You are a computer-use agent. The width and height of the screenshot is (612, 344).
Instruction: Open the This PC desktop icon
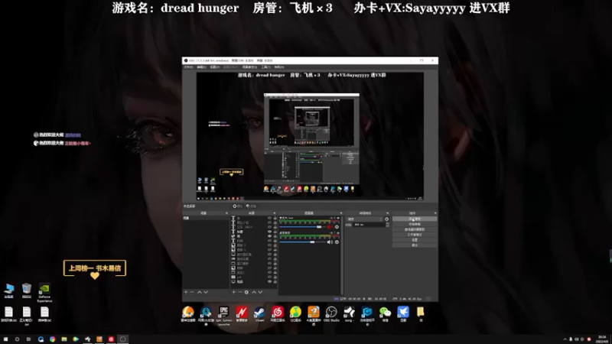[x=9, y=291]
